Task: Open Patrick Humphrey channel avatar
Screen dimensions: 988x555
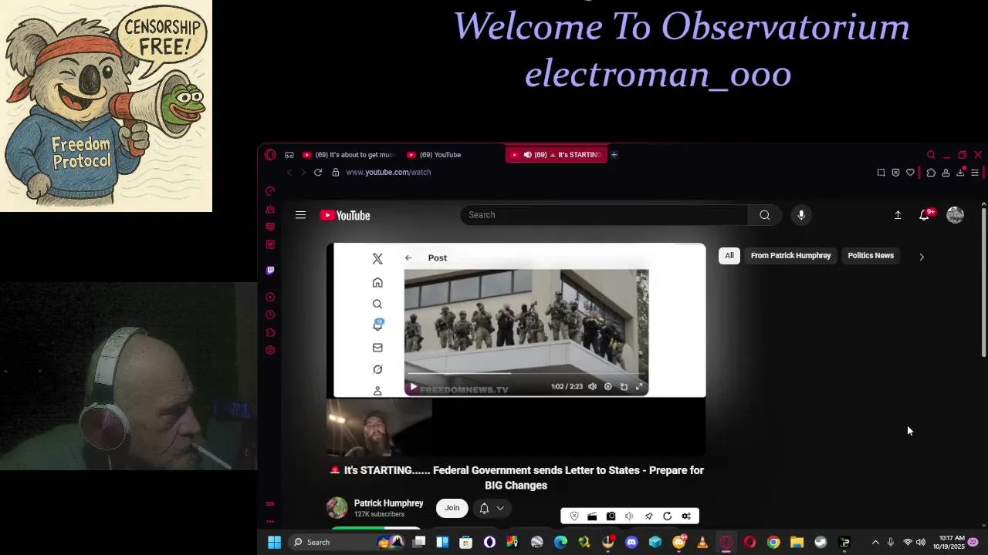Action: [337, 508]
